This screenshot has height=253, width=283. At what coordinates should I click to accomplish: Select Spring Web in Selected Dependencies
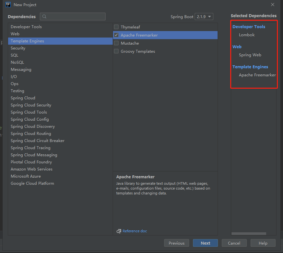click(x=250, y=55)
